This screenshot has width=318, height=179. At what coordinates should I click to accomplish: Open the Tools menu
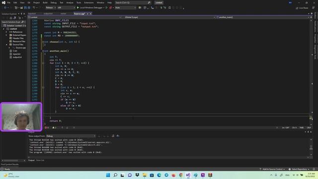point(79,2)
